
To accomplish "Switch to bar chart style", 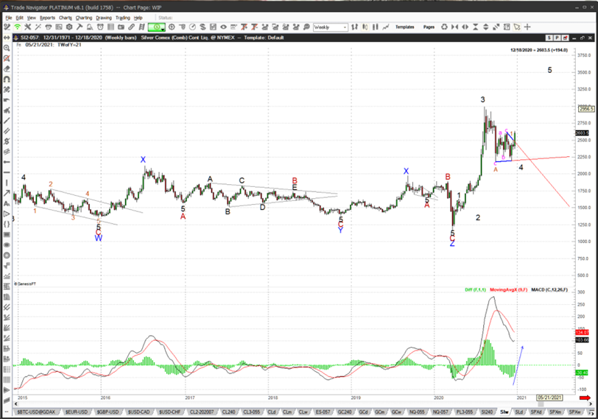I will [x=376, y=27].
